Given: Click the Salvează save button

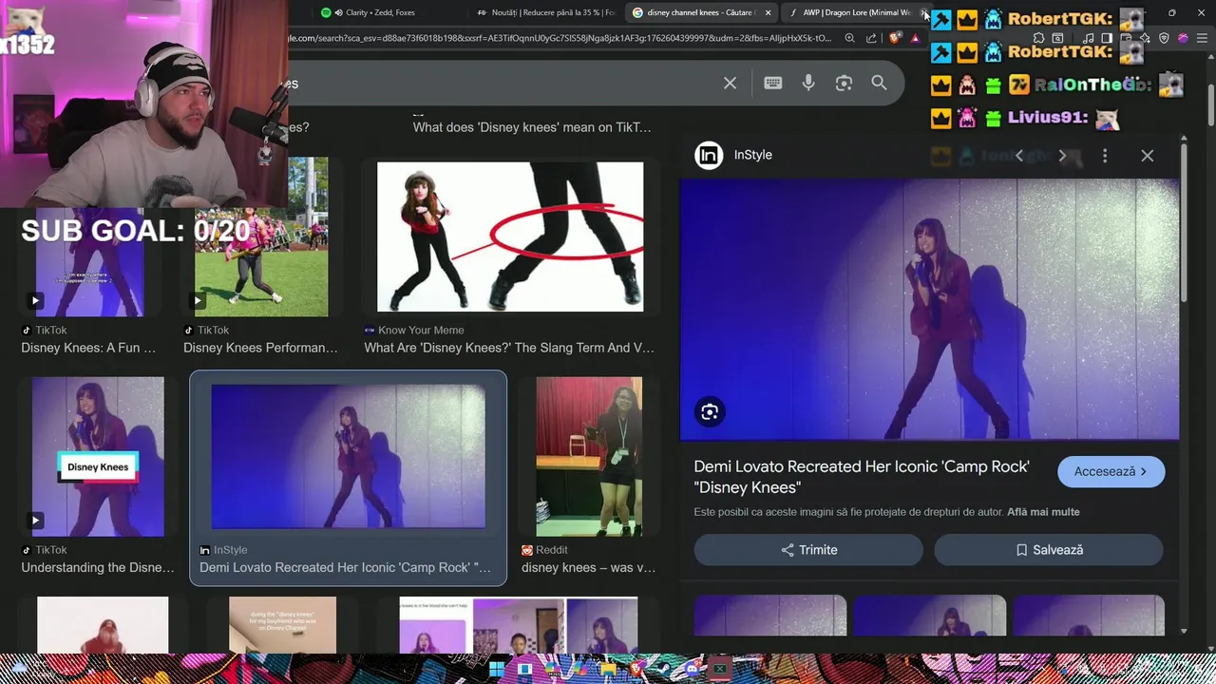Looking at the screenshot, I should click(1049, 550).
